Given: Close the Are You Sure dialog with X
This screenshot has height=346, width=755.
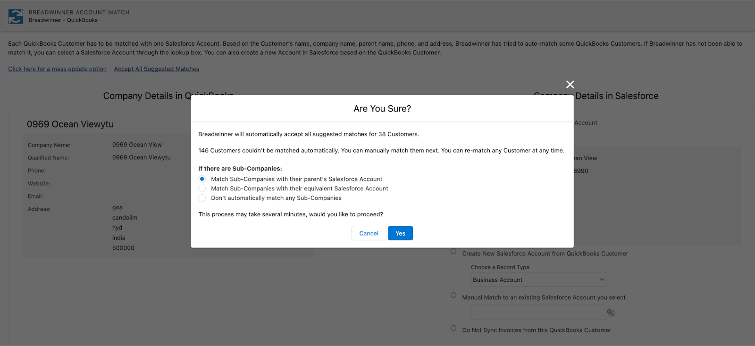Looking at the screenshot, I should tap(570, 84).
